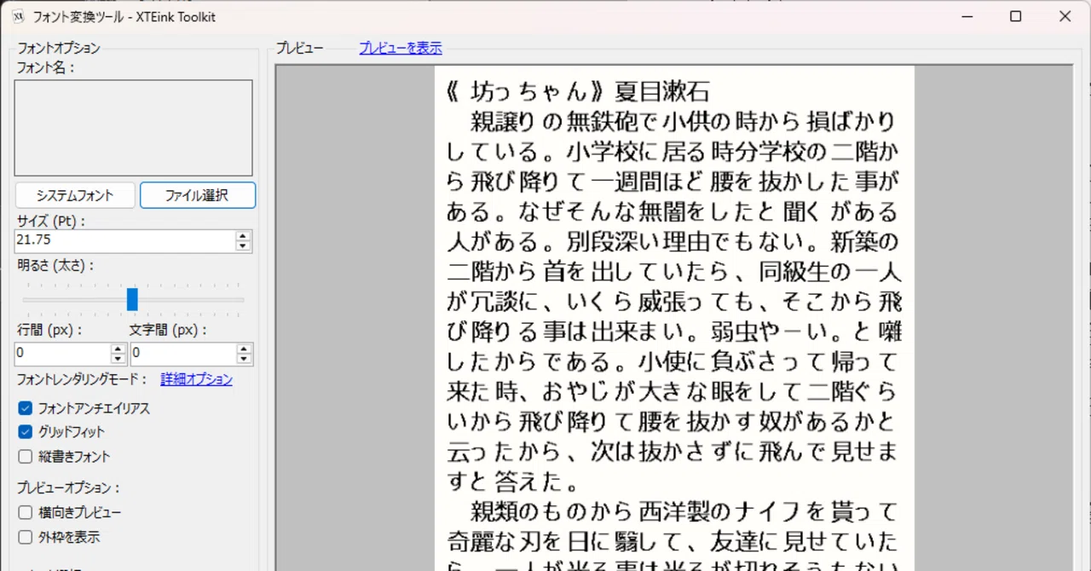Decrease the サイズ (Pt) value with down arrow
Image resolution: width=1091 pixels, height=571 pixels.
(x=243, y=246)
